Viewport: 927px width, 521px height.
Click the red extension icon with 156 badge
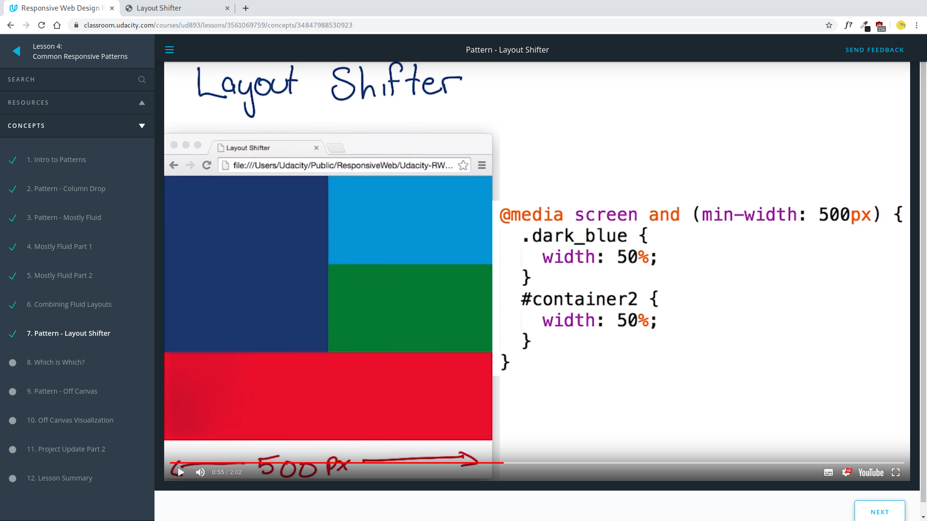click(881, 26)
